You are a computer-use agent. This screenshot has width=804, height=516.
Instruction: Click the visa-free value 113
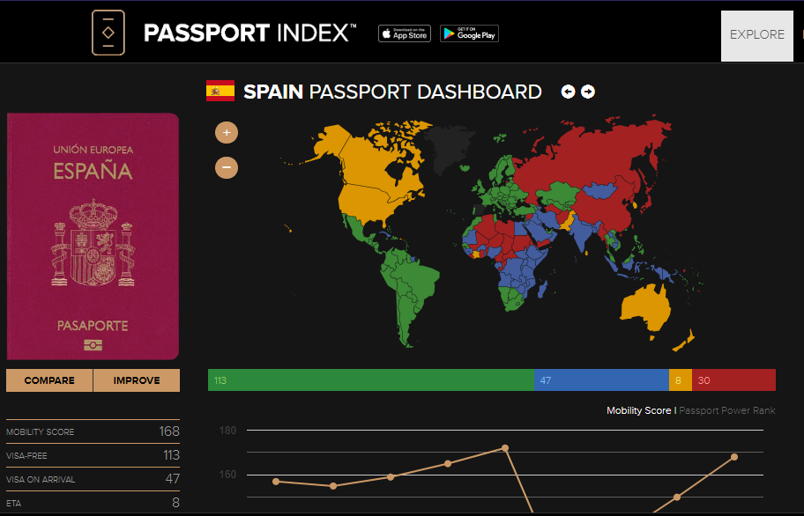pyautogui.click(x=171, y=455)
